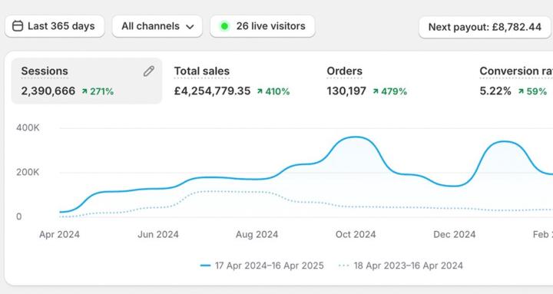Click the pencil edit icon on Sessions card
Image resolution: width=553 pixels, height=294 pixels.
point(149,71)
